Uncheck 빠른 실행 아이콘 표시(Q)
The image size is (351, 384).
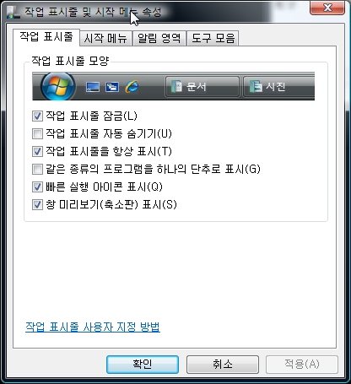37,187
